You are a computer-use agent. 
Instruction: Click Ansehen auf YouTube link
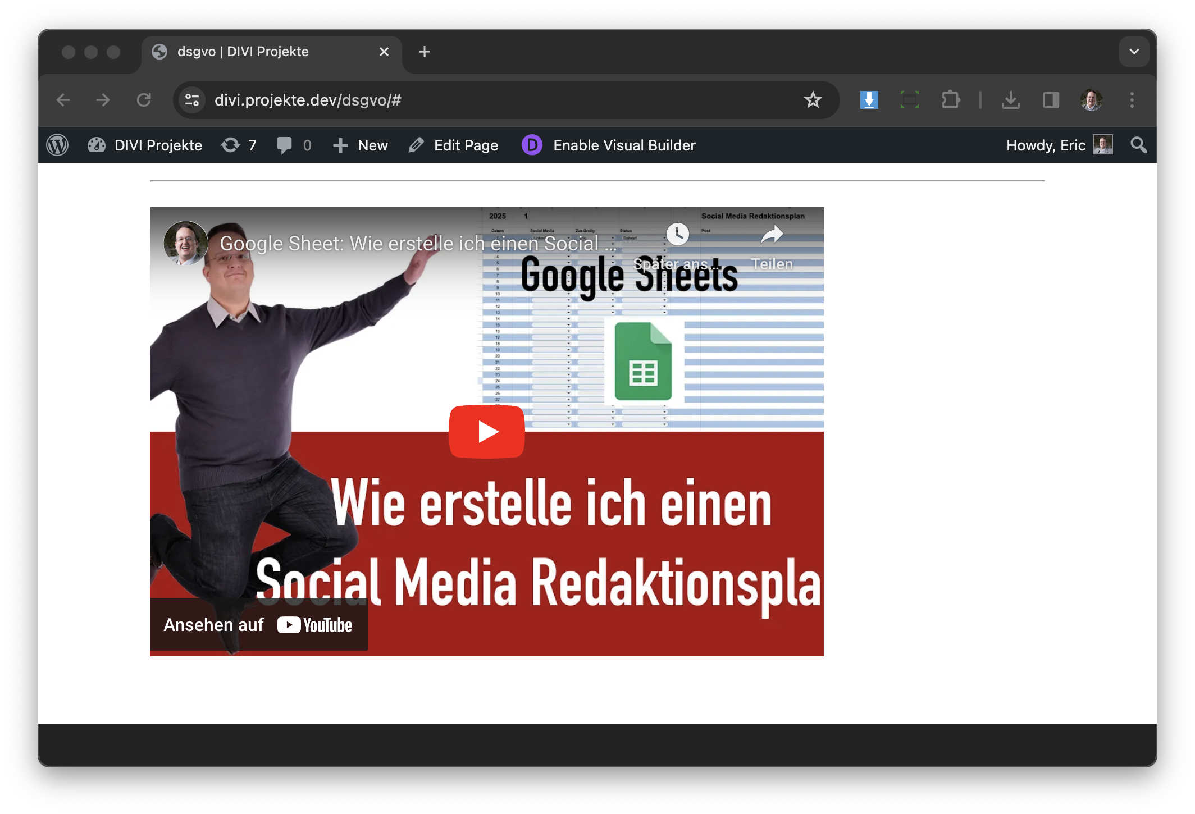pyautogui.click(x=258, y=625)
